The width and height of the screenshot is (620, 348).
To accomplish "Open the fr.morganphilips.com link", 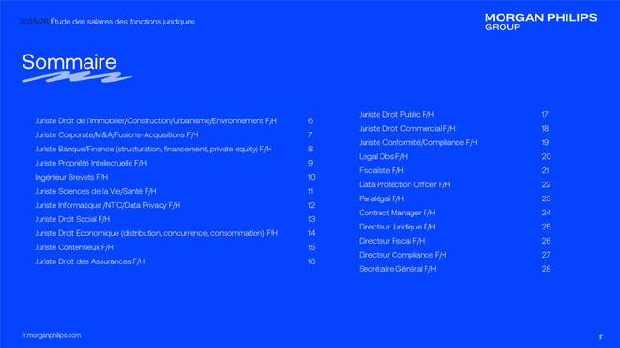I will (x=52, y=335).
